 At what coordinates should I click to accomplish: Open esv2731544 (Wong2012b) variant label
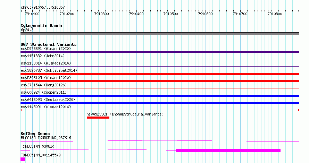(44, 85)
